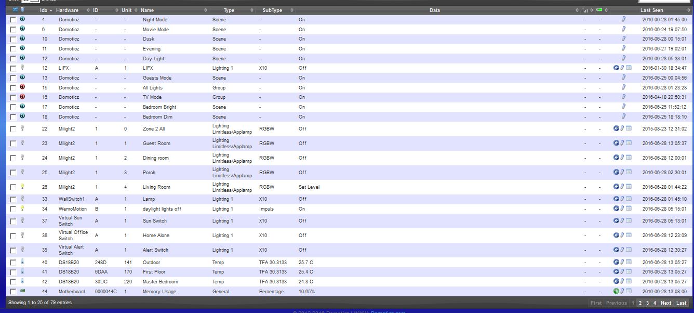The height and width of the screenshot is (313, 694).
Task: Click the rename pencil icon for Bedroom Dim
Action: pos(623,116)
